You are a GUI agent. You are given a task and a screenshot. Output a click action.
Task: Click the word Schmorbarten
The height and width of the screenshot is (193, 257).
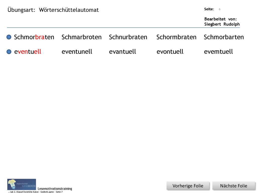(x=224, y=37)
